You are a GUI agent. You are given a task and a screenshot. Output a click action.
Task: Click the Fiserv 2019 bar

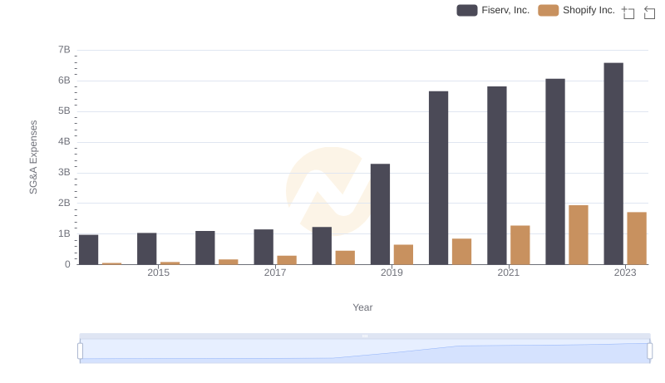380,214
